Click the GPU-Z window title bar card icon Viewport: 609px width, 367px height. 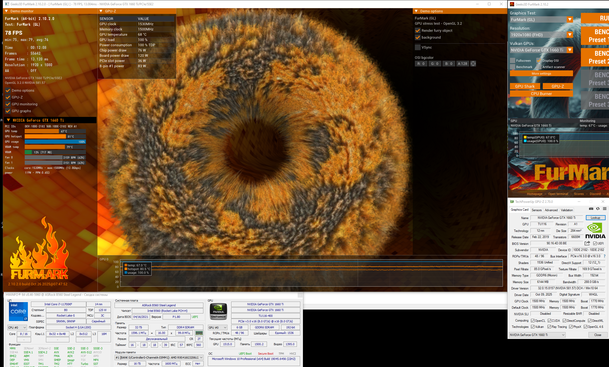[x=512, y=202]
